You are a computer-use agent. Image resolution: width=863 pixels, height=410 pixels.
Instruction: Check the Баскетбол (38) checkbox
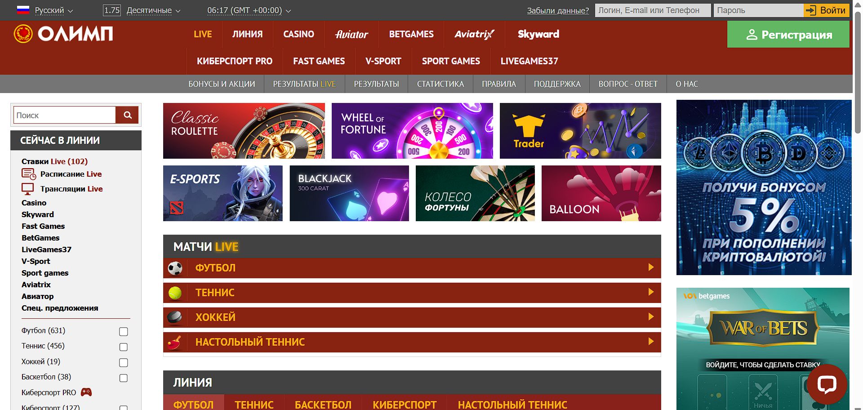[123, 378]
